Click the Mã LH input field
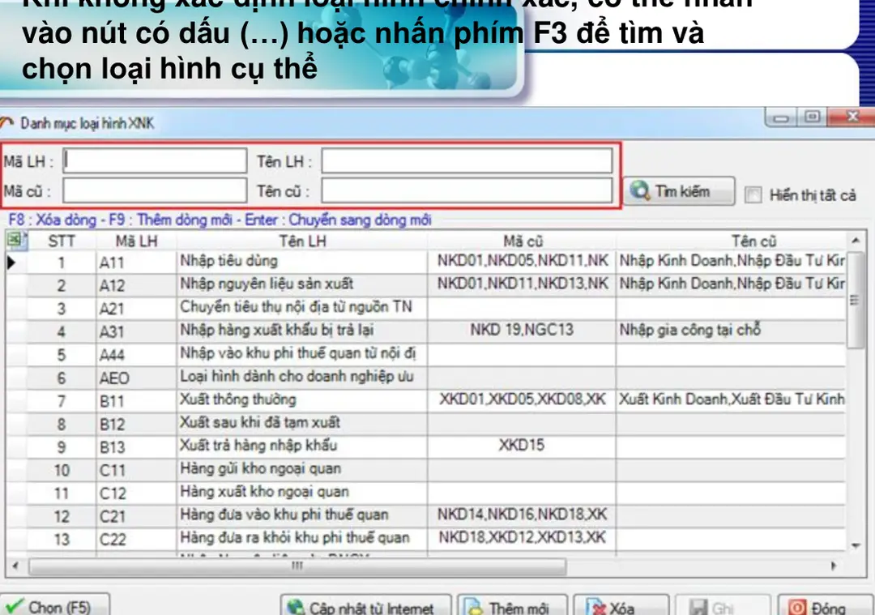This screenshot has width=875, height=615. 154,160
